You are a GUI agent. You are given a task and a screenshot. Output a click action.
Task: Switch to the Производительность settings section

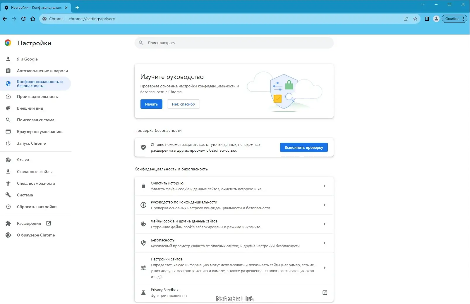[x=37, y=96]
